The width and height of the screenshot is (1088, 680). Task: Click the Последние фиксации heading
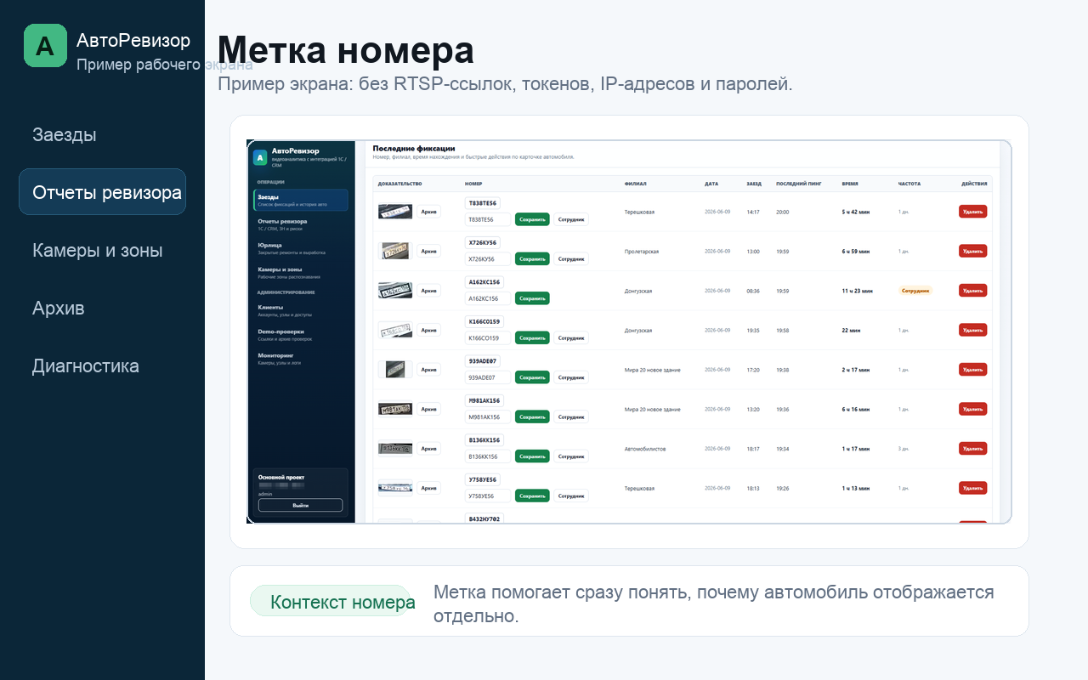point(414,148)
